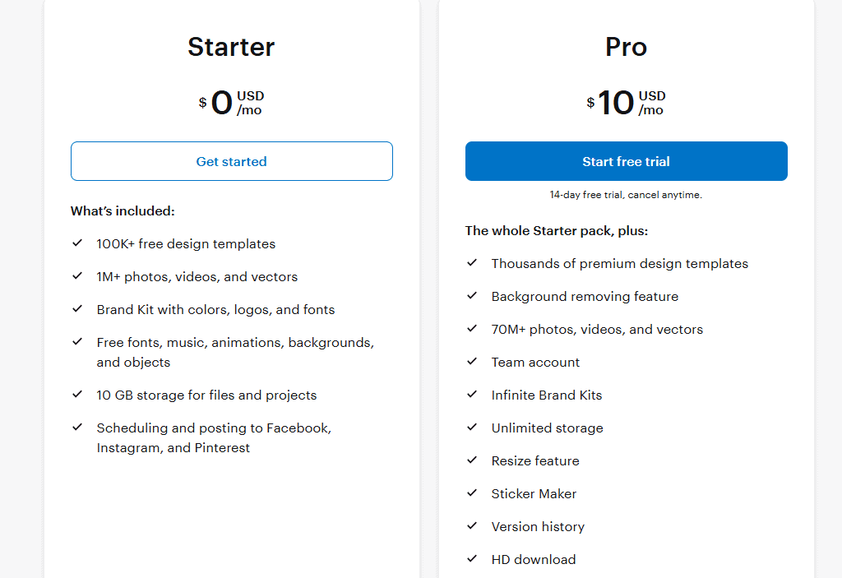Click the $10 USD/mo price label
The height and width of the screenshot is (578, 842).
[626, 102]
